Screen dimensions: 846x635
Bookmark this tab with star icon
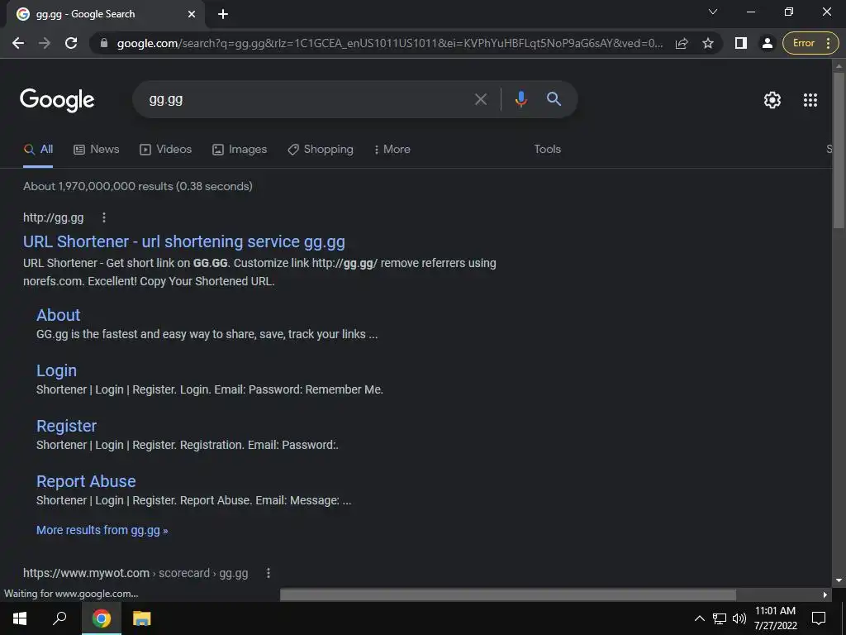pos(708,43)
